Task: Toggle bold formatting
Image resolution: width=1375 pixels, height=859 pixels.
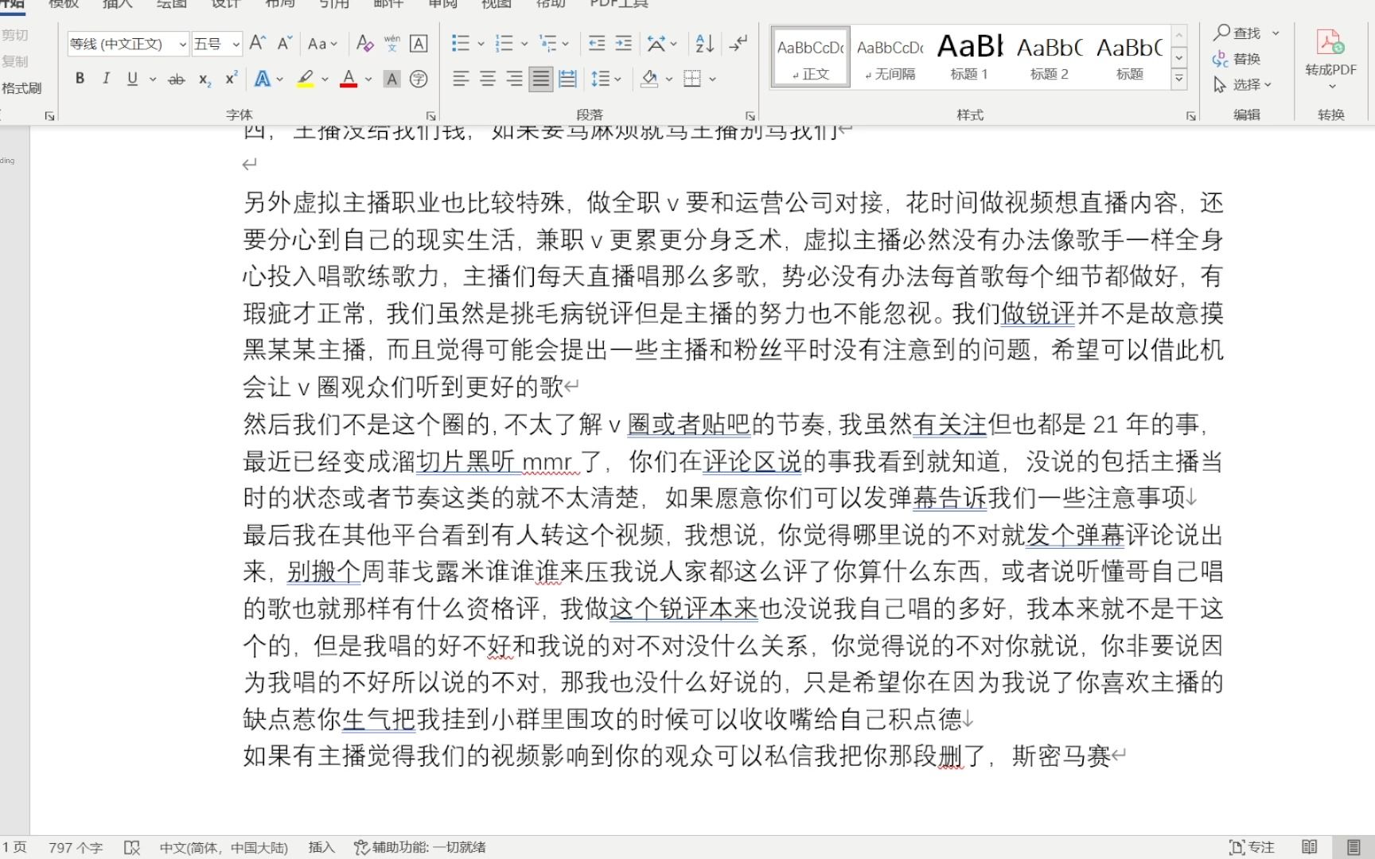Action: [x=80, y=79]
